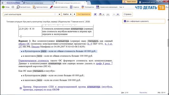Open Путеводители

(88, 7)
